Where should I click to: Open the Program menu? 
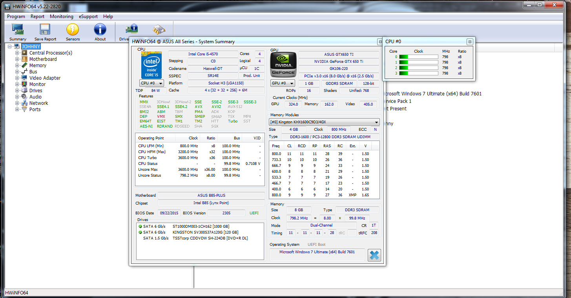[x=16, y=16]
